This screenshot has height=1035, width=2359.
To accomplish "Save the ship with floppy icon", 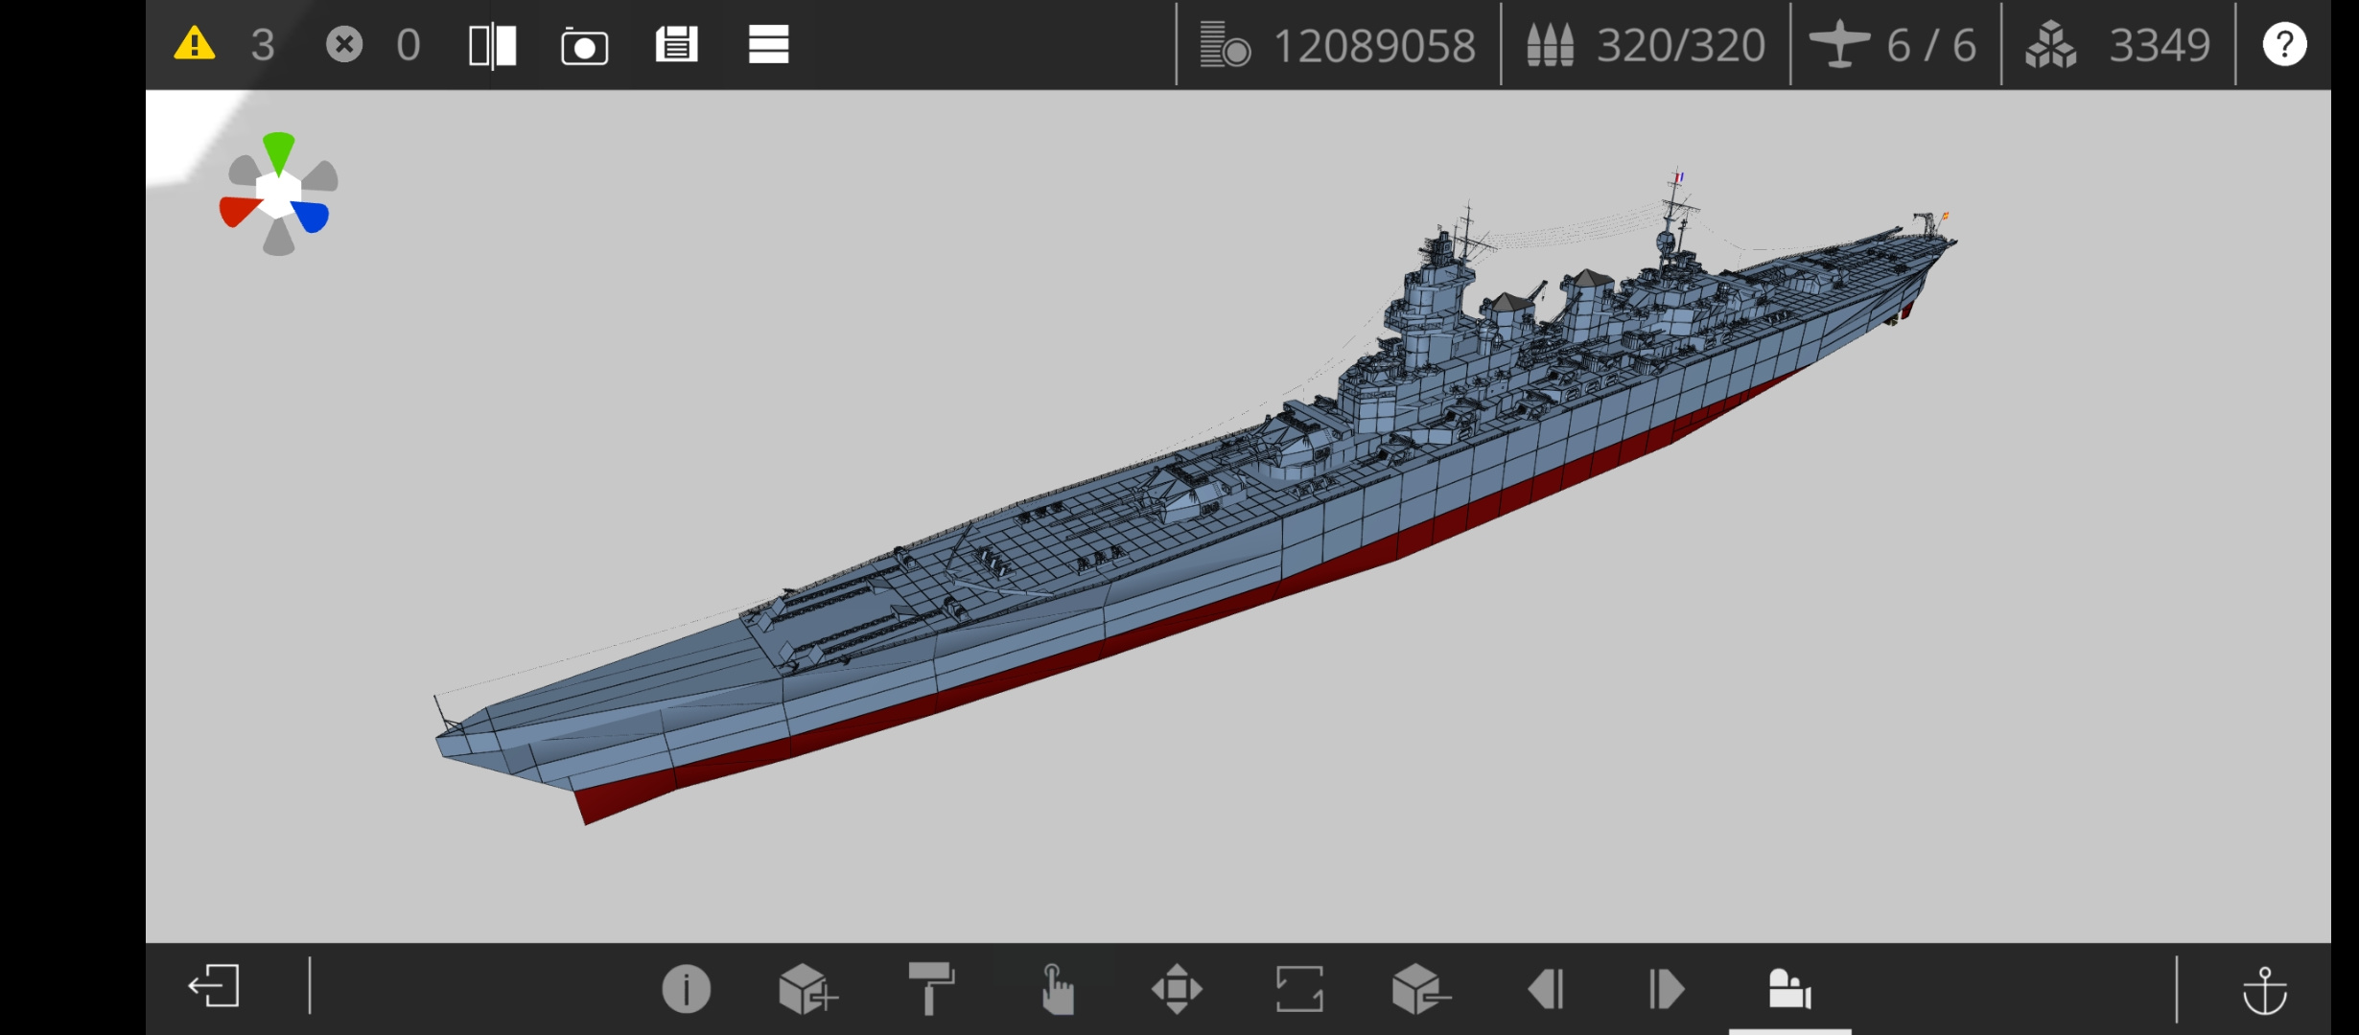I will [x=676, y=44].
